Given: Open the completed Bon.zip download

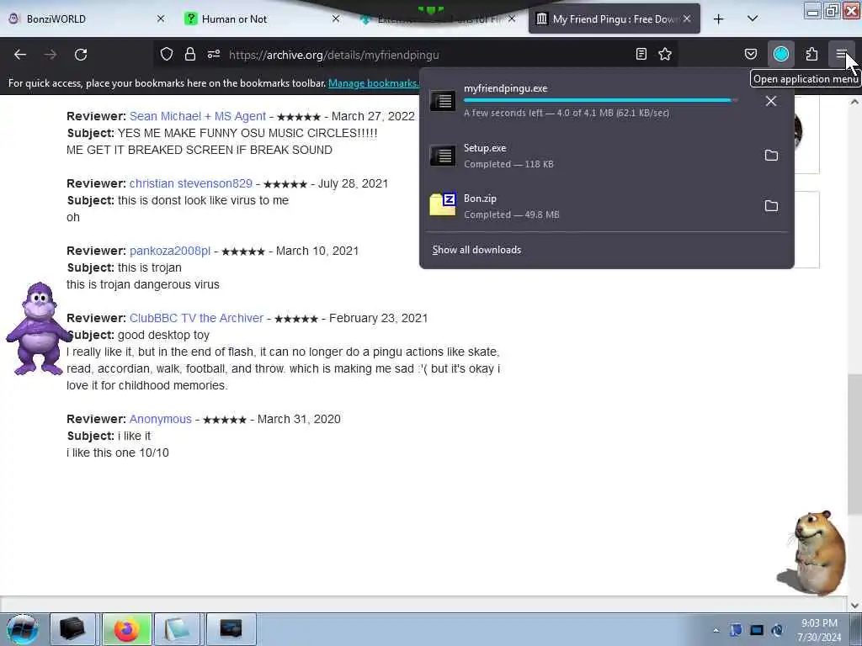Looking at the screenshot, I should coord(588,206).
